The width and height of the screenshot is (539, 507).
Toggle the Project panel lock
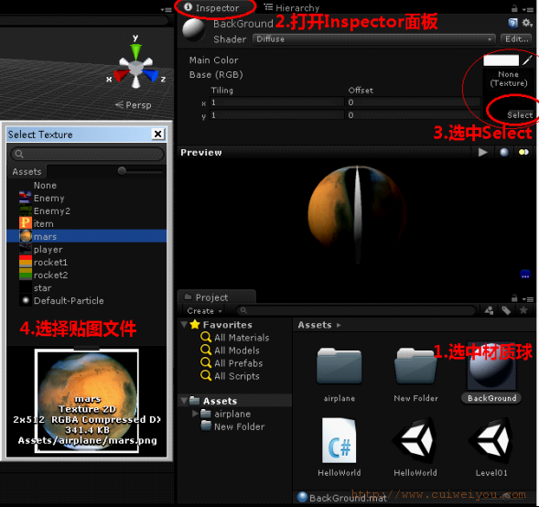point(514,298)
